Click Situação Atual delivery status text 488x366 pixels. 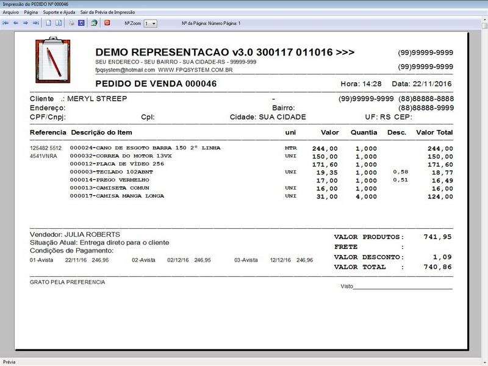[99, 243]
